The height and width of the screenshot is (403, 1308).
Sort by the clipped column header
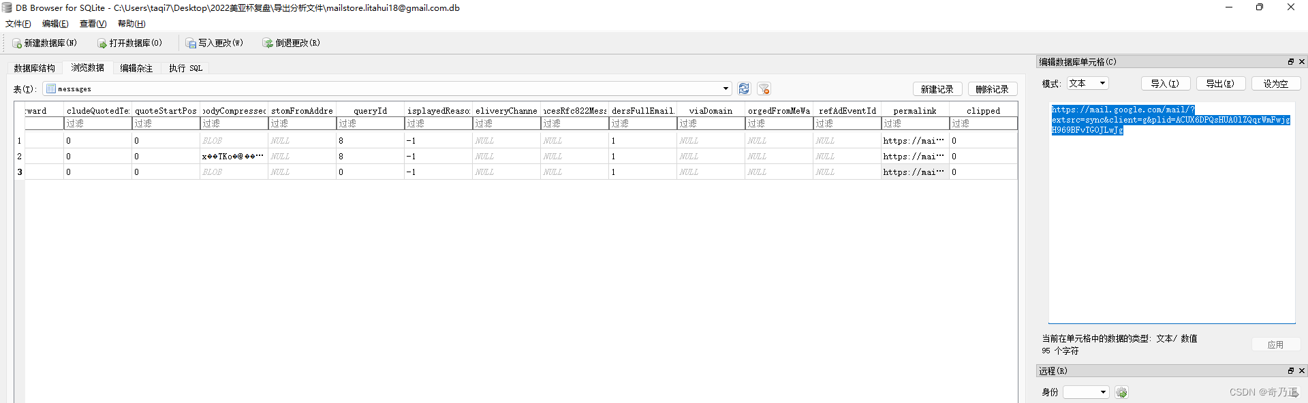point(983,110)
